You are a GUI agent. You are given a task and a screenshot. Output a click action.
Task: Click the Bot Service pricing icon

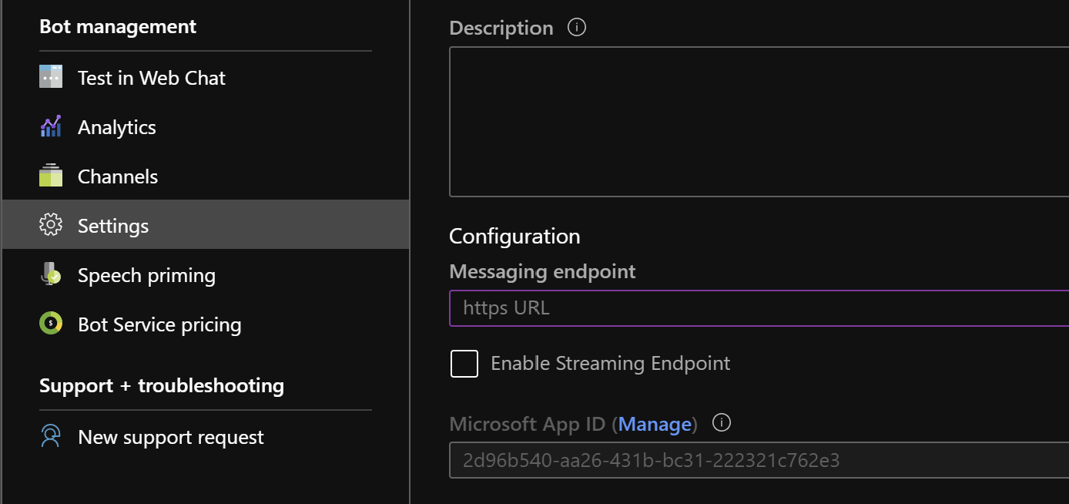tap(51, 324)
